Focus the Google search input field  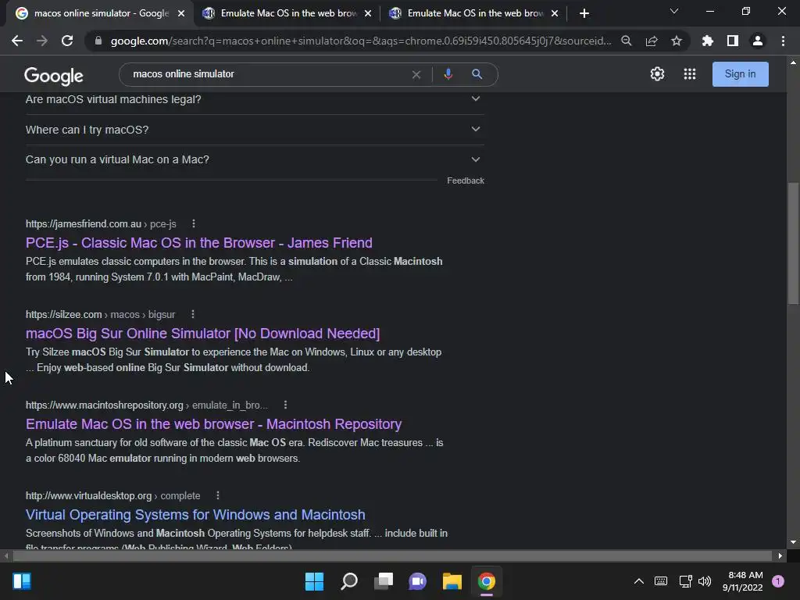pyautogui.click(x=268, y=74)
